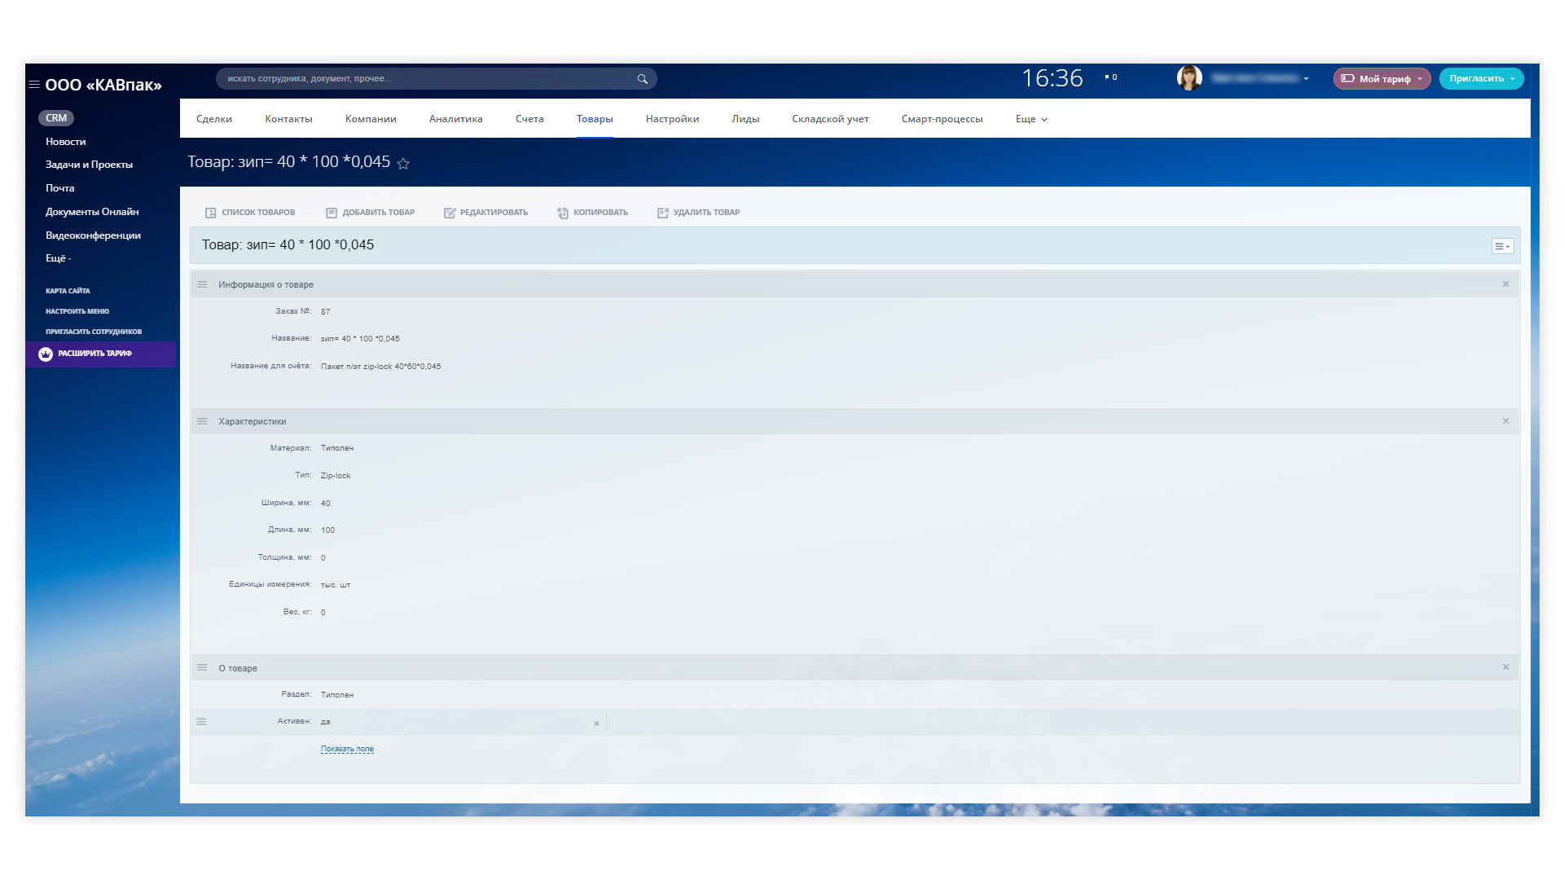This screenshot has height=880, width=1564.
Task: Expand the Еще dropdown in the top menu
Action: point(1031,119)
